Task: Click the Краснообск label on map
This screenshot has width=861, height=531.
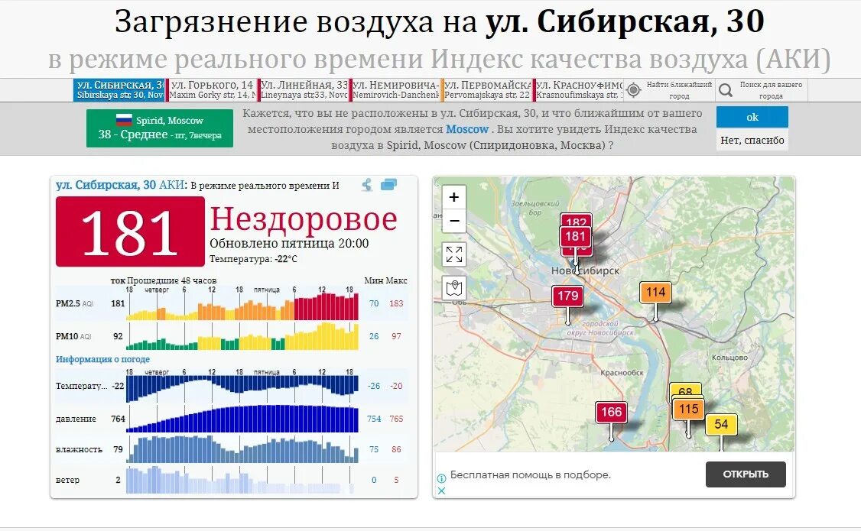Action: tap(622, 373)
